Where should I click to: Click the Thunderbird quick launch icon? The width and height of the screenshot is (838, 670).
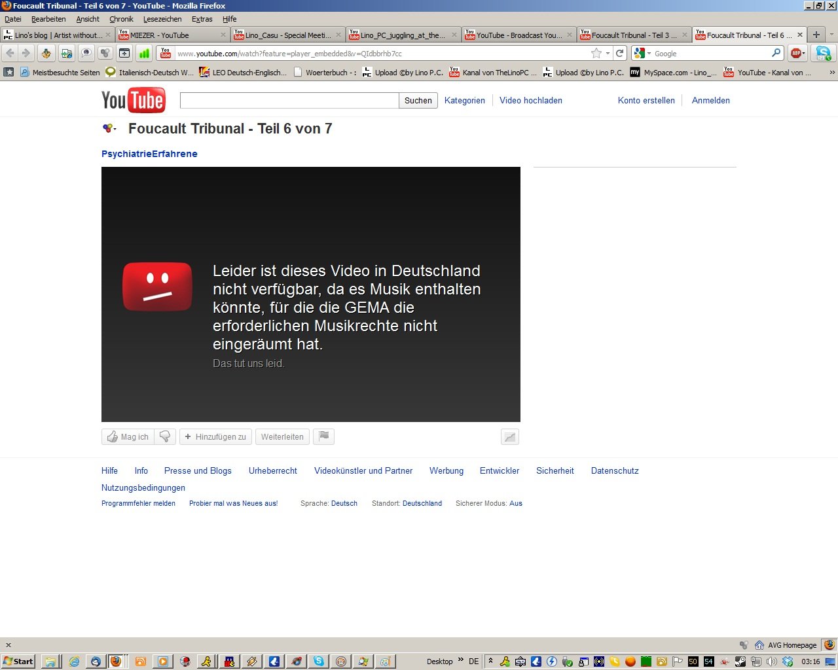pos(96,661)
